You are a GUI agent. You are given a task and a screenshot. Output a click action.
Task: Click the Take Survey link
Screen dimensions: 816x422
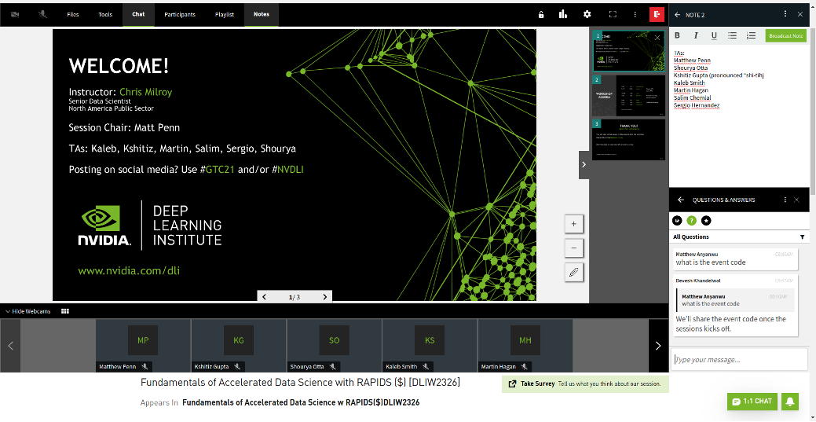(585, 384)
